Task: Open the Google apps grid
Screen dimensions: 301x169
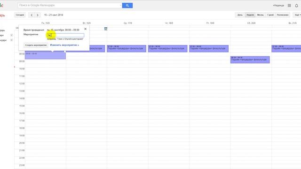Action: point(289,6)
